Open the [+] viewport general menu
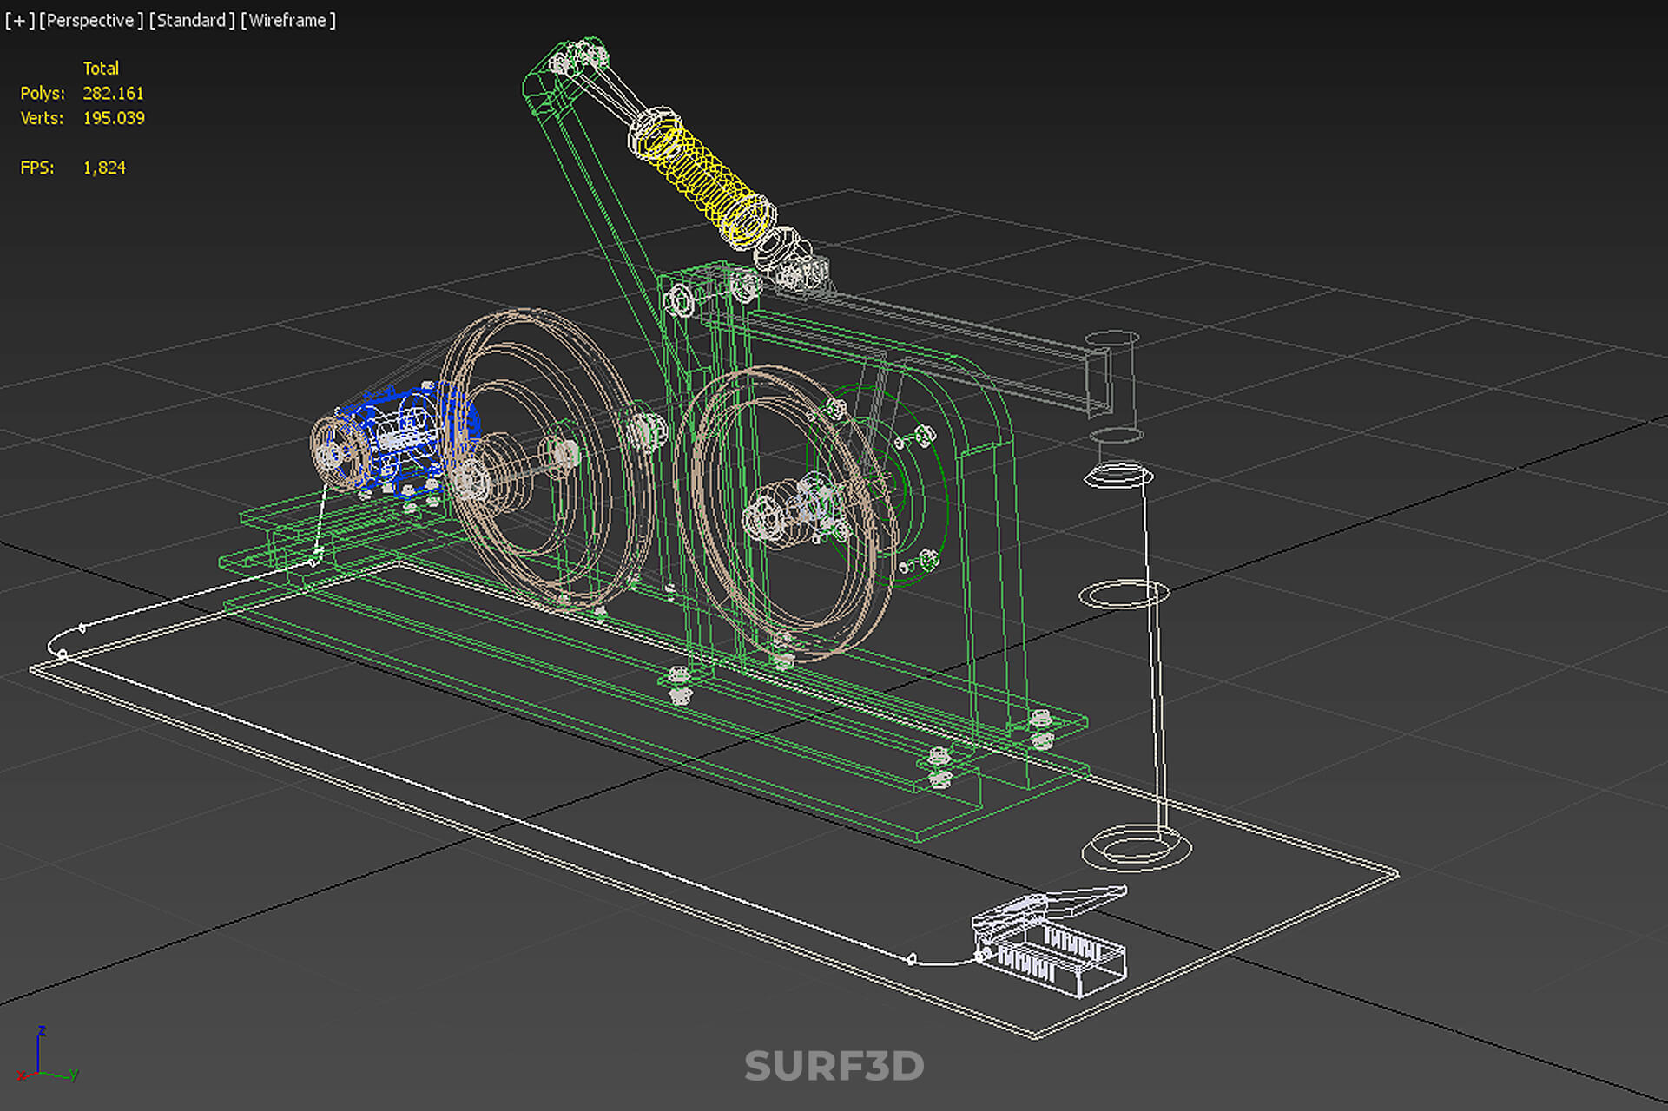This screenshot has height=1111, width=1668. pos(19,20)
